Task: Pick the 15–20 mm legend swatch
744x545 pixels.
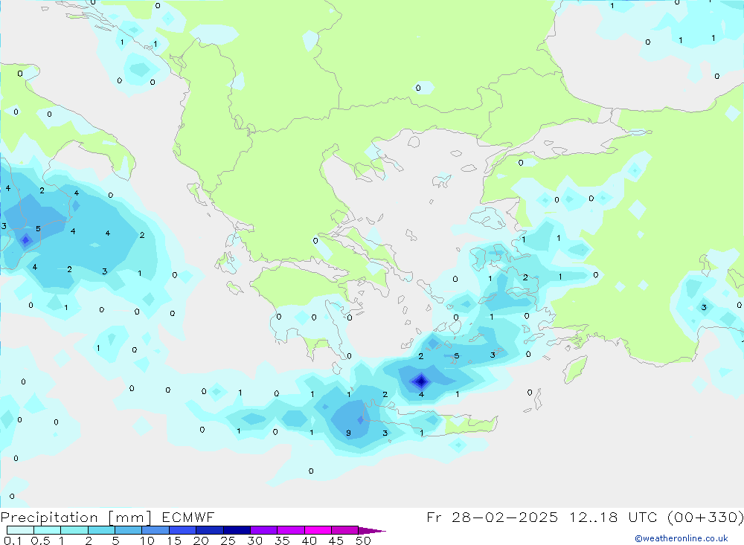Action: (182, 530)
